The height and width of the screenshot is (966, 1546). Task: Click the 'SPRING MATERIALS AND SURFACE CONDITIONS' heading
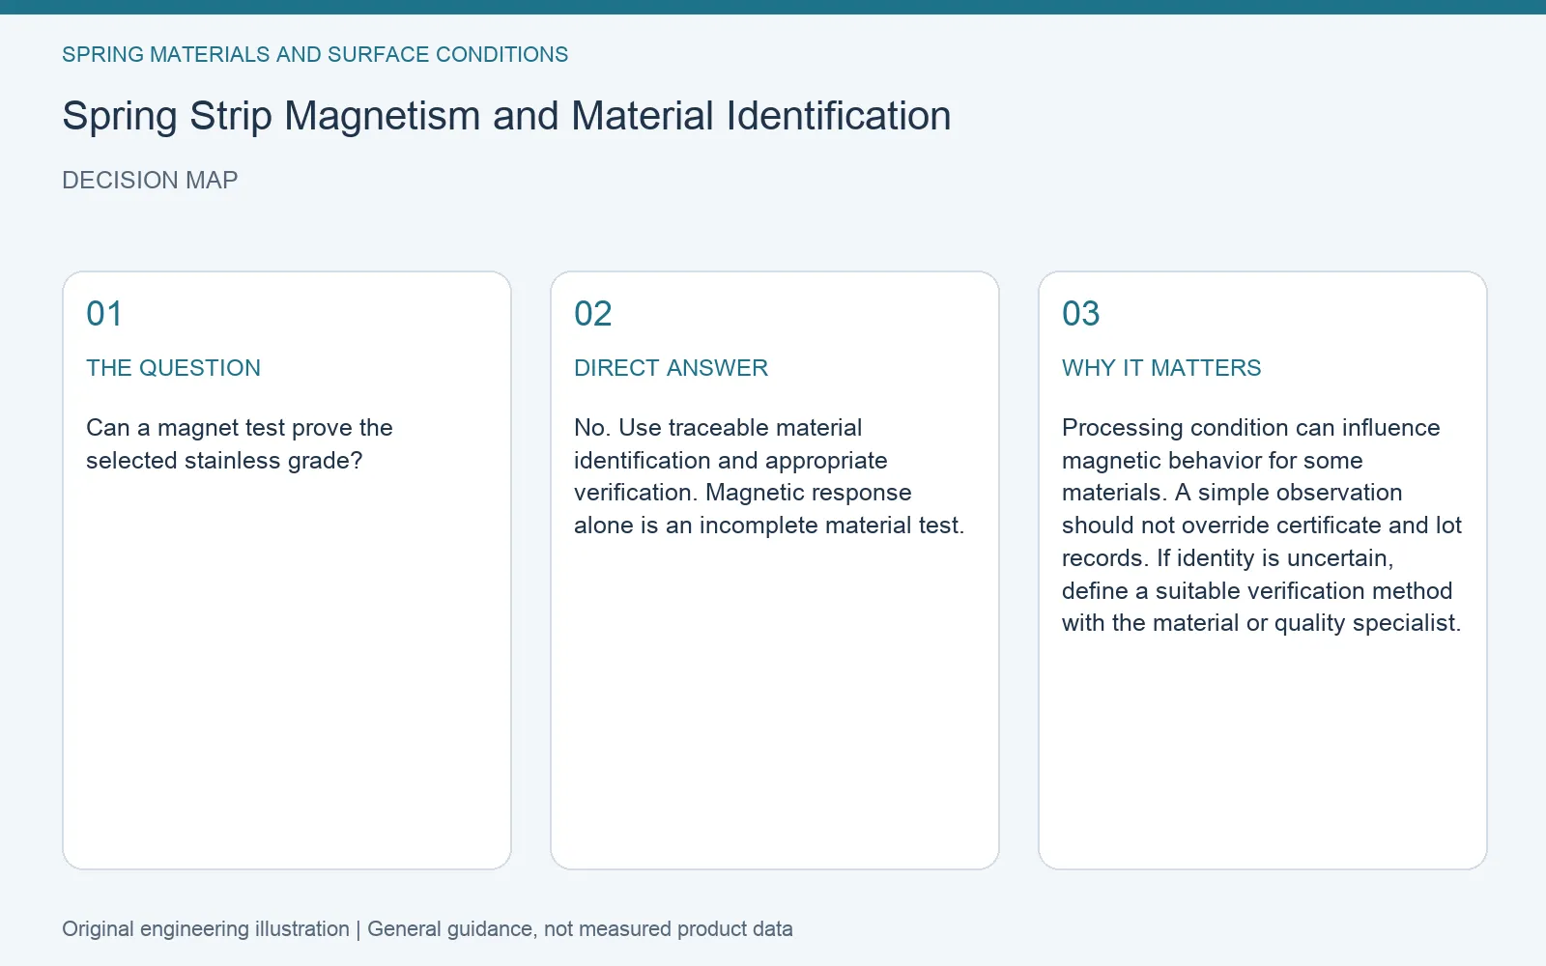315,54
